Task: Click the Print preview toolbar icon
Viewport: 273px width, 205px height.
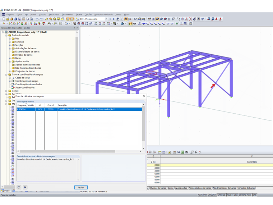Action: (x=32, y=19)
